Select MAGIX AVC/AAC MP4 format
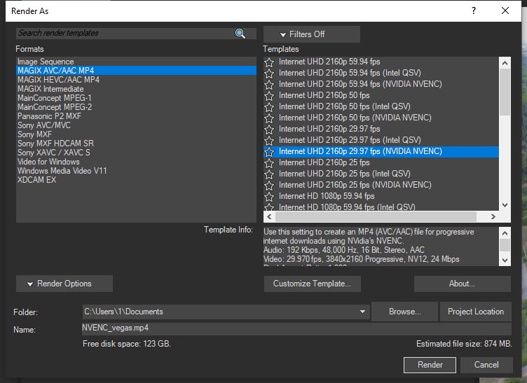Viewport: 527px width, 383px height. coord(136,71)
